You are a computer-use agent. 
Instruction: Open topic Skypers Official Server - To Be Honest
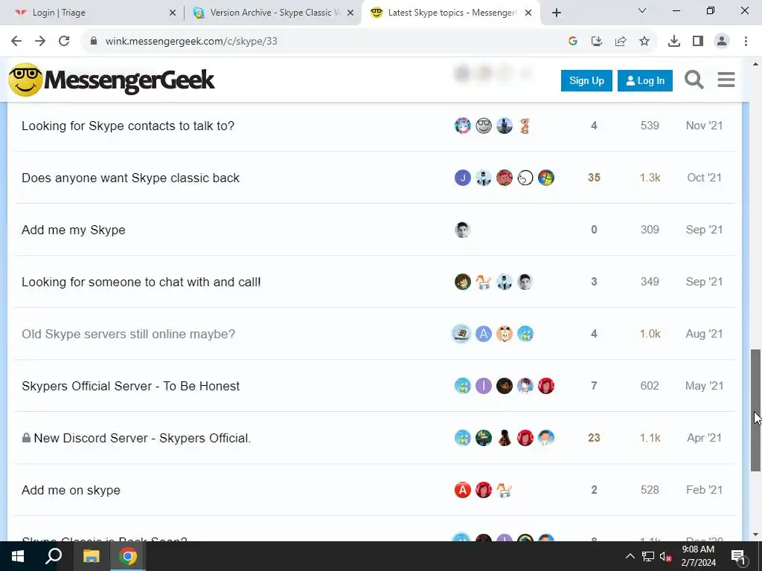131,386
